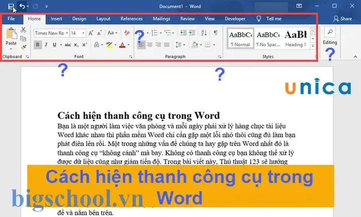Apply the yellow text highlight color
The height and width of the screenshot is (217, 361).
tap(109, 45)
